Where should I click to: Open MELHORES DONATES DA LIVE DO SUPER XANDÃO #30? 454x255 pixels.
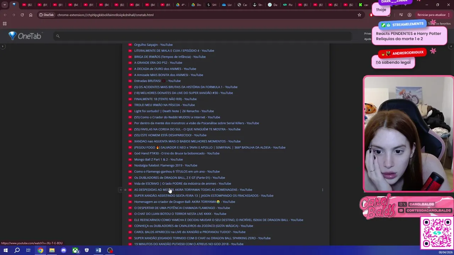(x=183, y=93)
